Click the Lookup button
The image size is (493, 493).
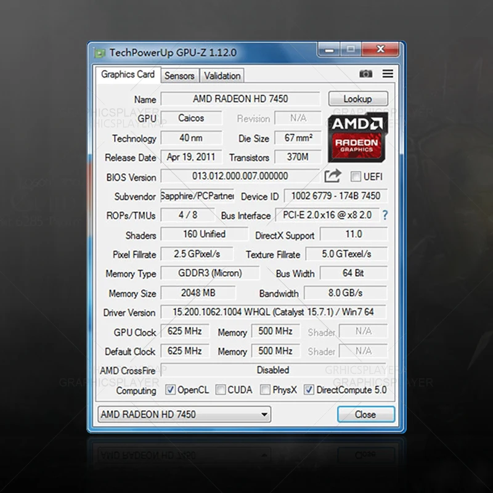[x=358, y=99]
